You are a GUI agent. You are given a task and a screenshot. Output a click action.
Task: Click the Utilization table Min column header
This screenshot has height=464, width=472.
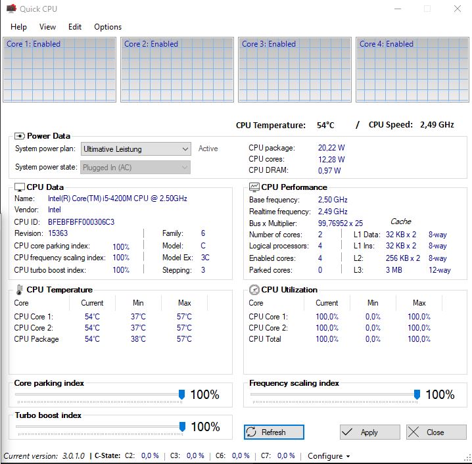point(373,303)
